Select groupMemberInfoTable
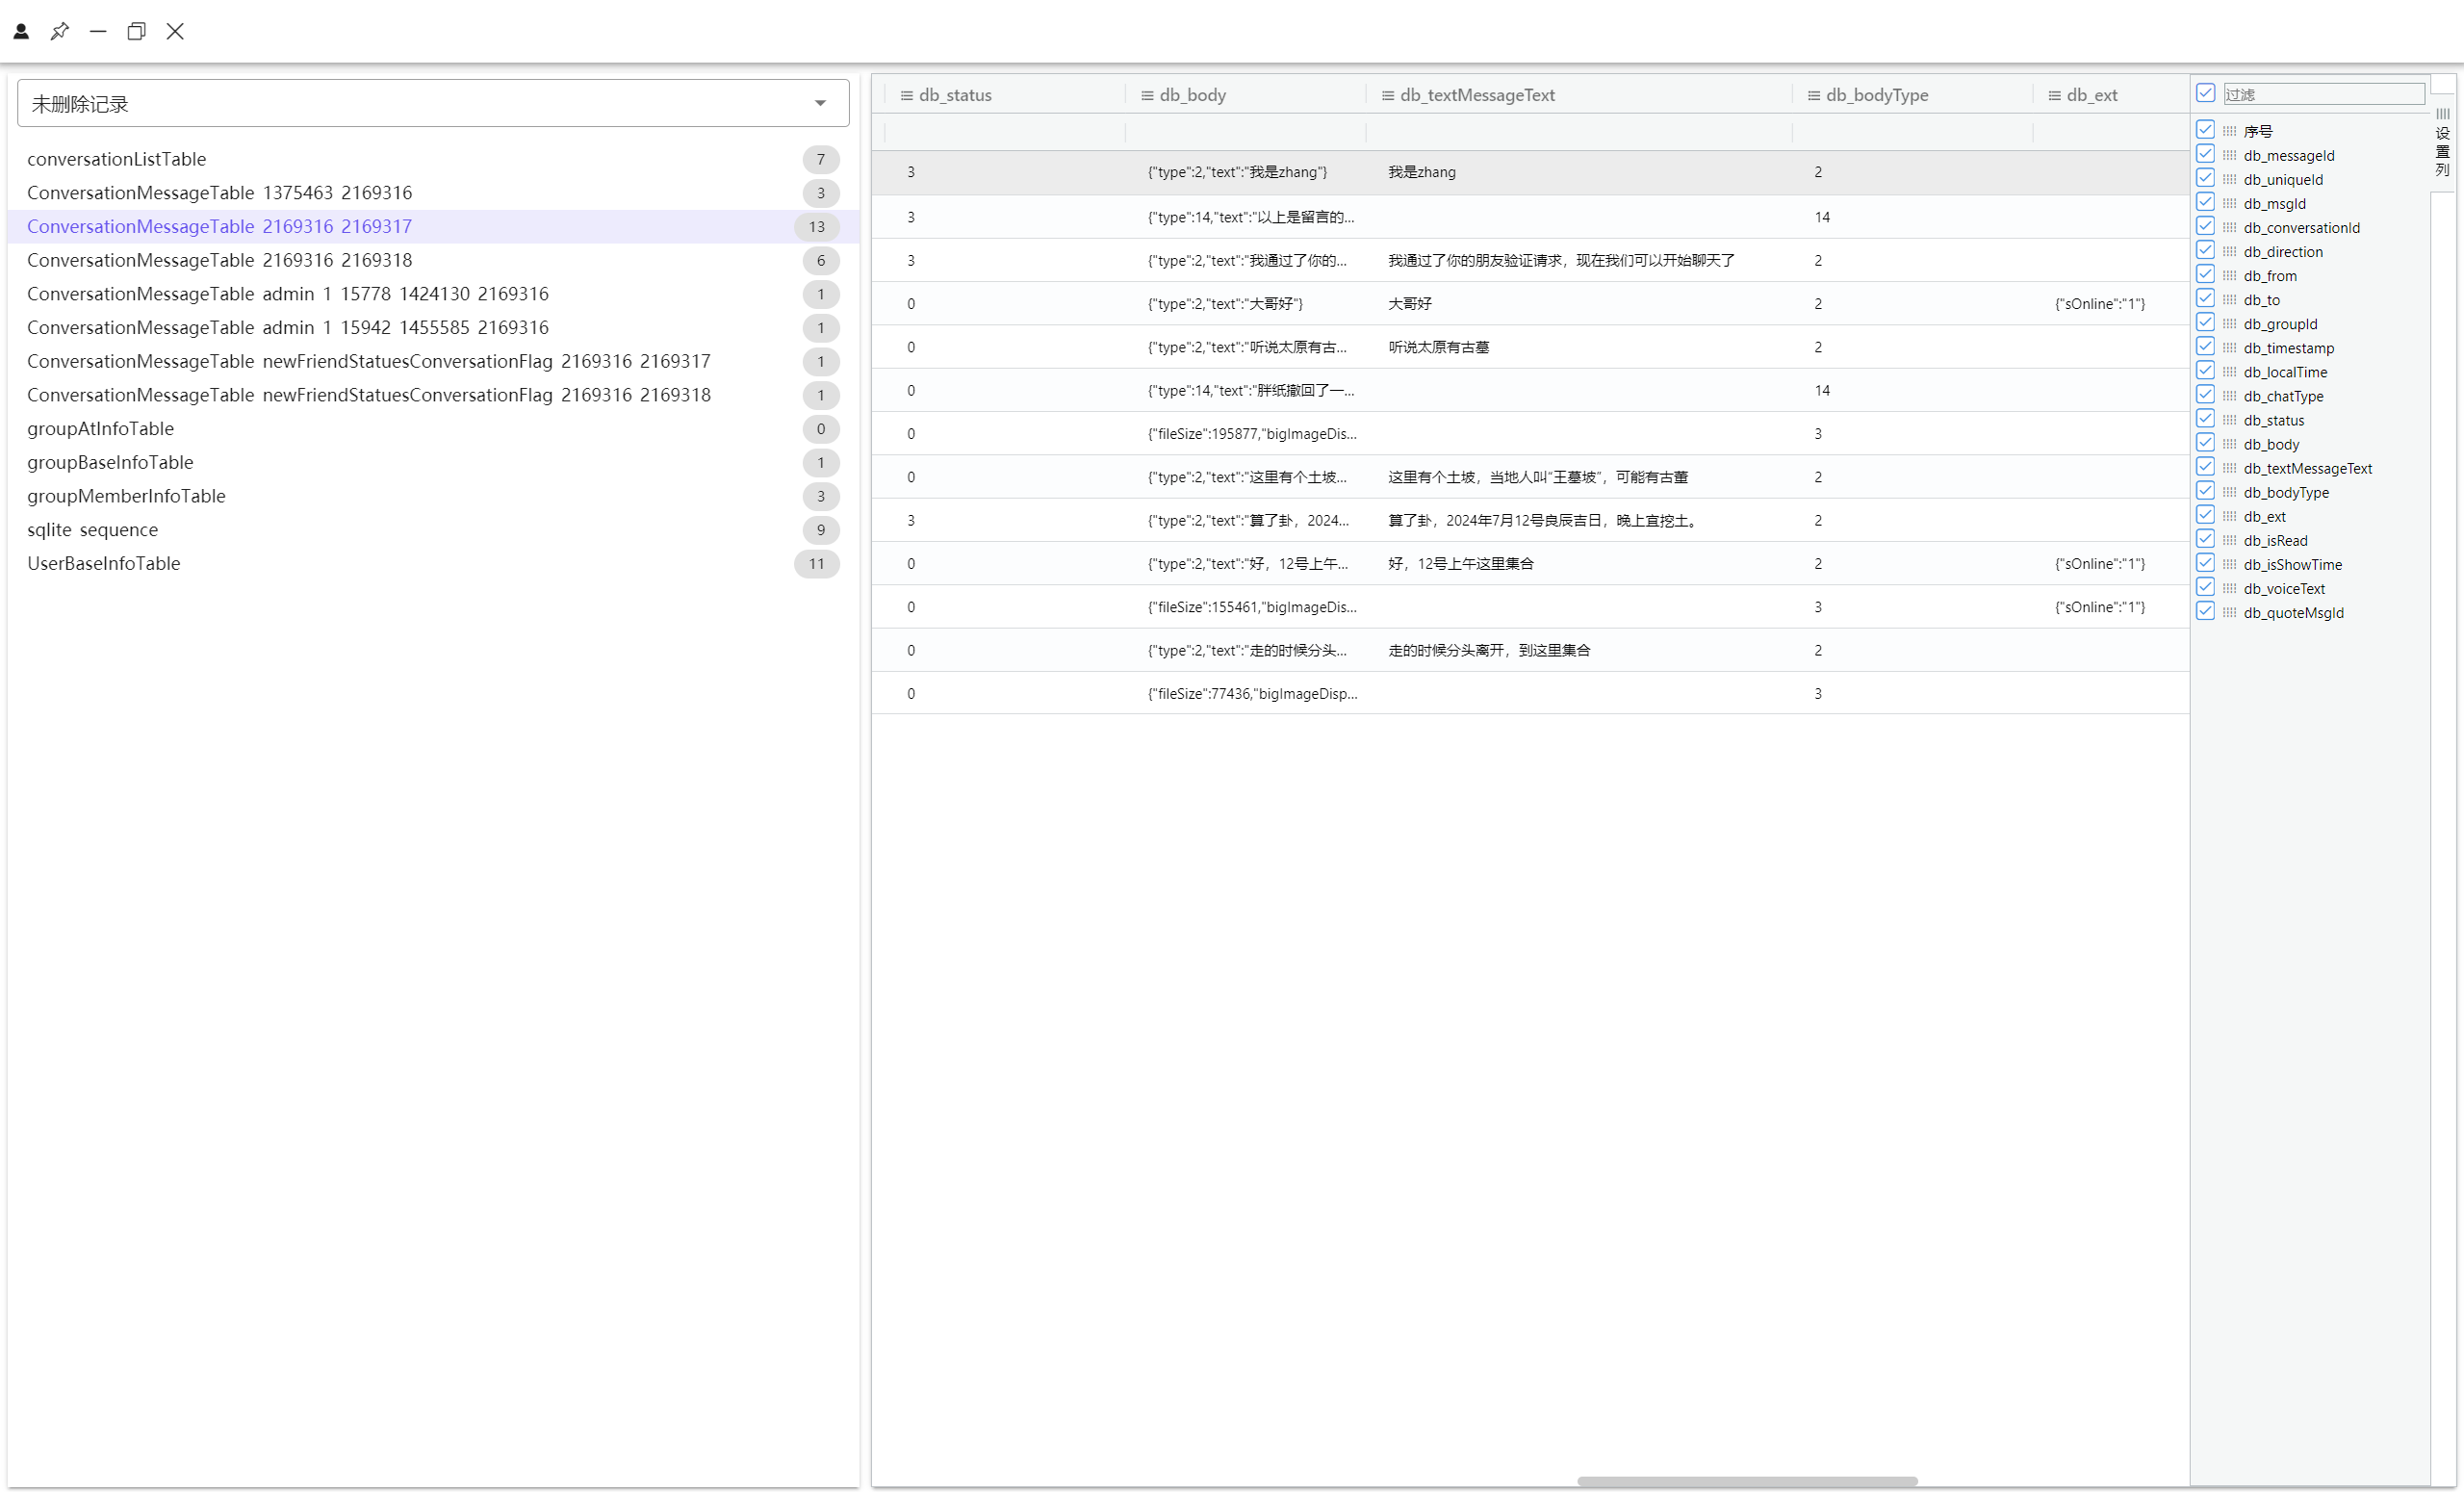The image size is (2464, 1492). [x=433, y=496]
